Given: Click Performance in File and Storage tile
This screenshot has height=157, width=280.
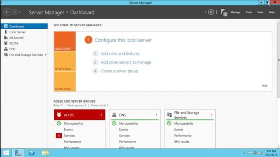Looking at the screenshot, I should [183, 136].
